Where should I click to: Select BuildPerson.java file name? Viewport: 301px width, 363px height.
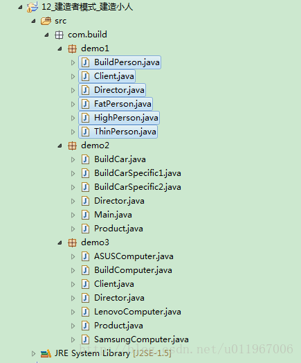(x=127, y=62)
